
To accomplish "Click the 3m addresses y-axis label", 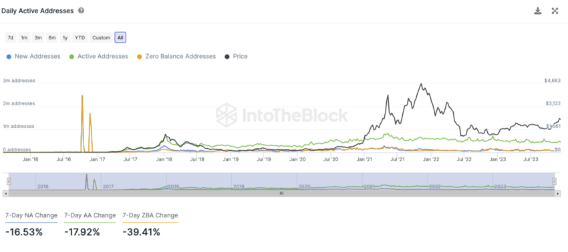I will 19,81.
